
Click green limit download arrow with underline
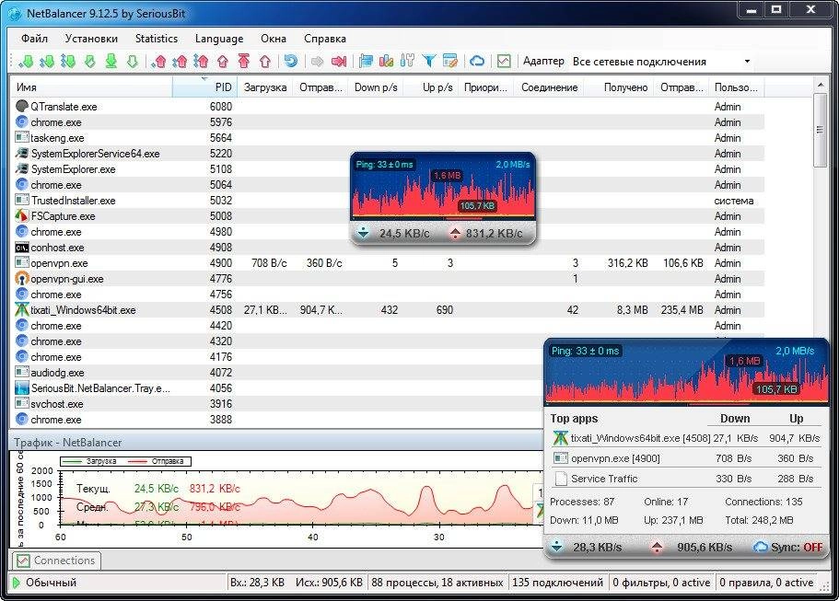(x=111, y=61)
